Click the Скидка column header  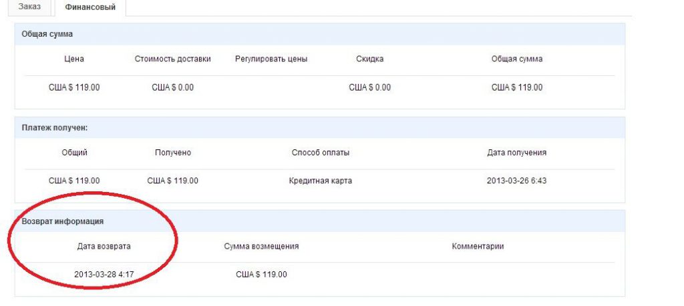click(370, 59)
